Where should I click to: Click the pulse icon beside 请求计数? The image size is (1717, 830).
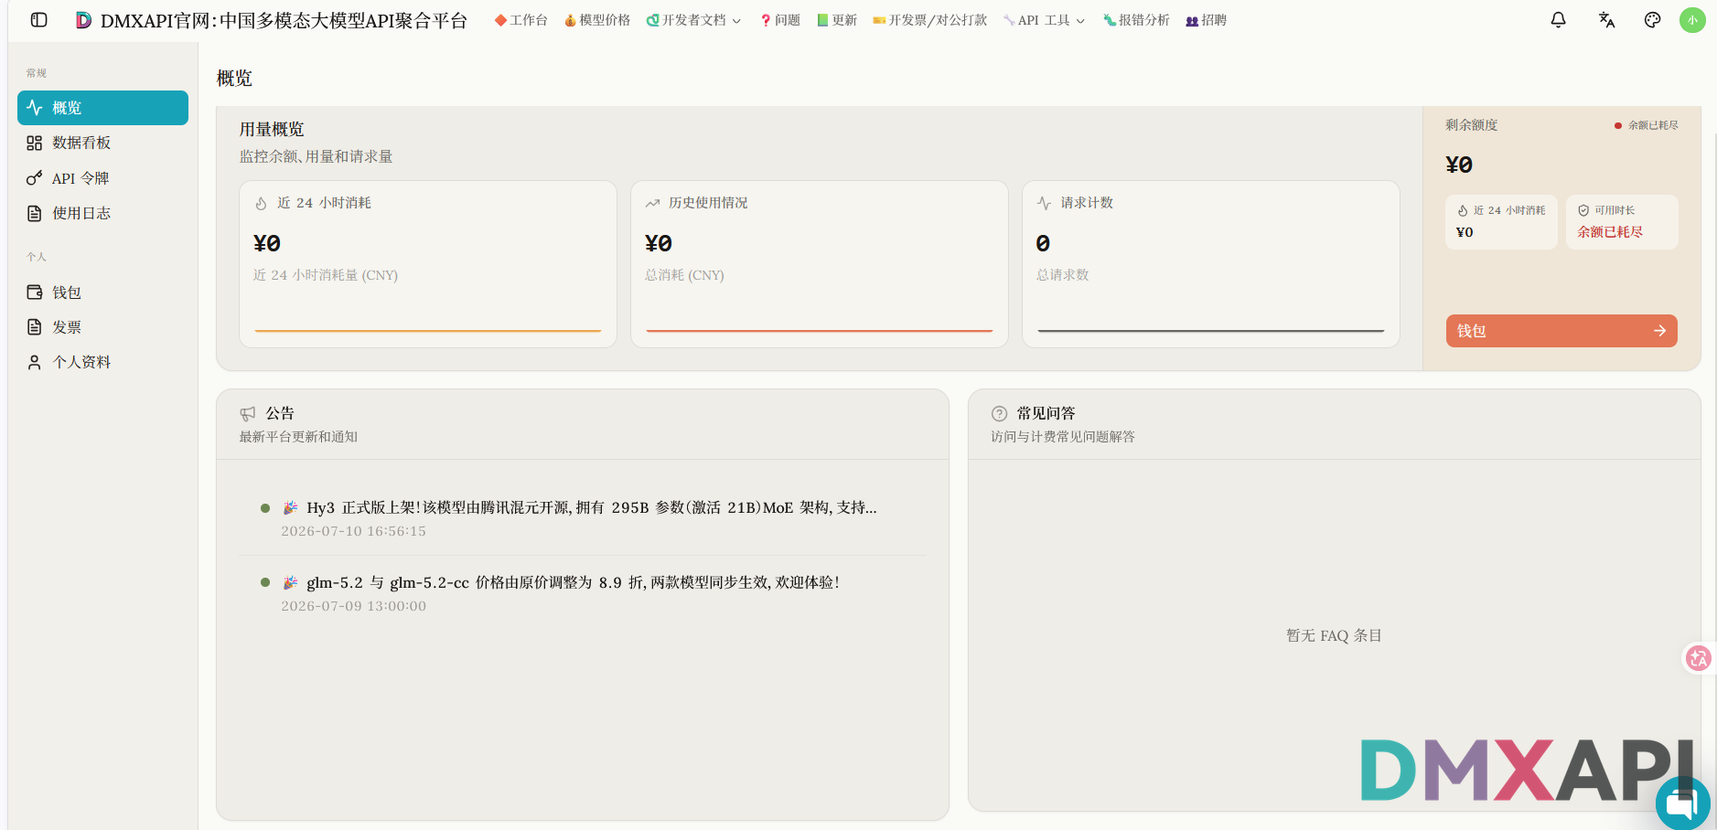pyautogui.click(x=1044, y=203)
